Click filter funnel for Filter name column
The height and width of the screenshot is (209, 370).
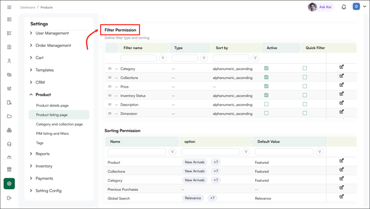[x=163, y=58]
